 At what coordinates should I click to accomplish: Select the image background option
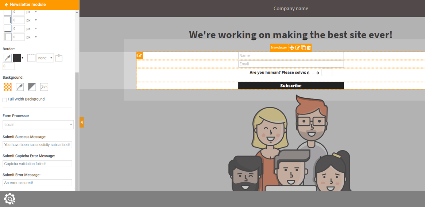click(44, 87)
